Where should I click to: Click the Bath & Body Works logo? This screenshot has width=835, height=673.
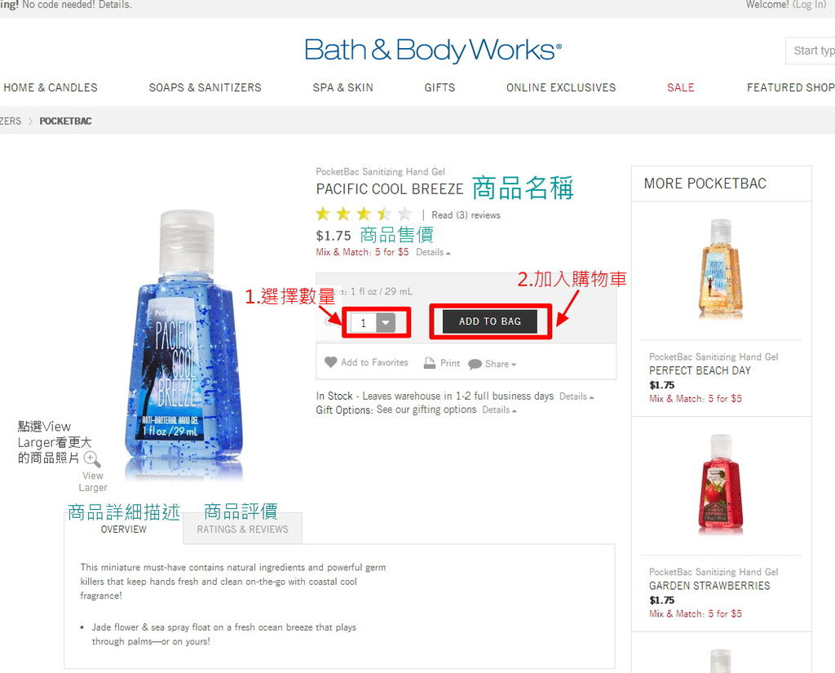(433, 51)
